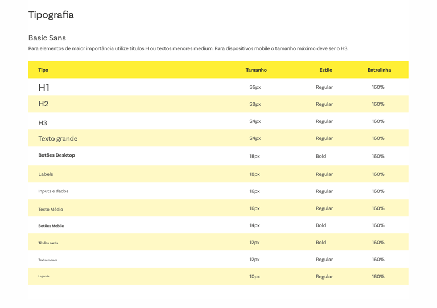Select the Texto menor row label

click(x=48, y=260)
